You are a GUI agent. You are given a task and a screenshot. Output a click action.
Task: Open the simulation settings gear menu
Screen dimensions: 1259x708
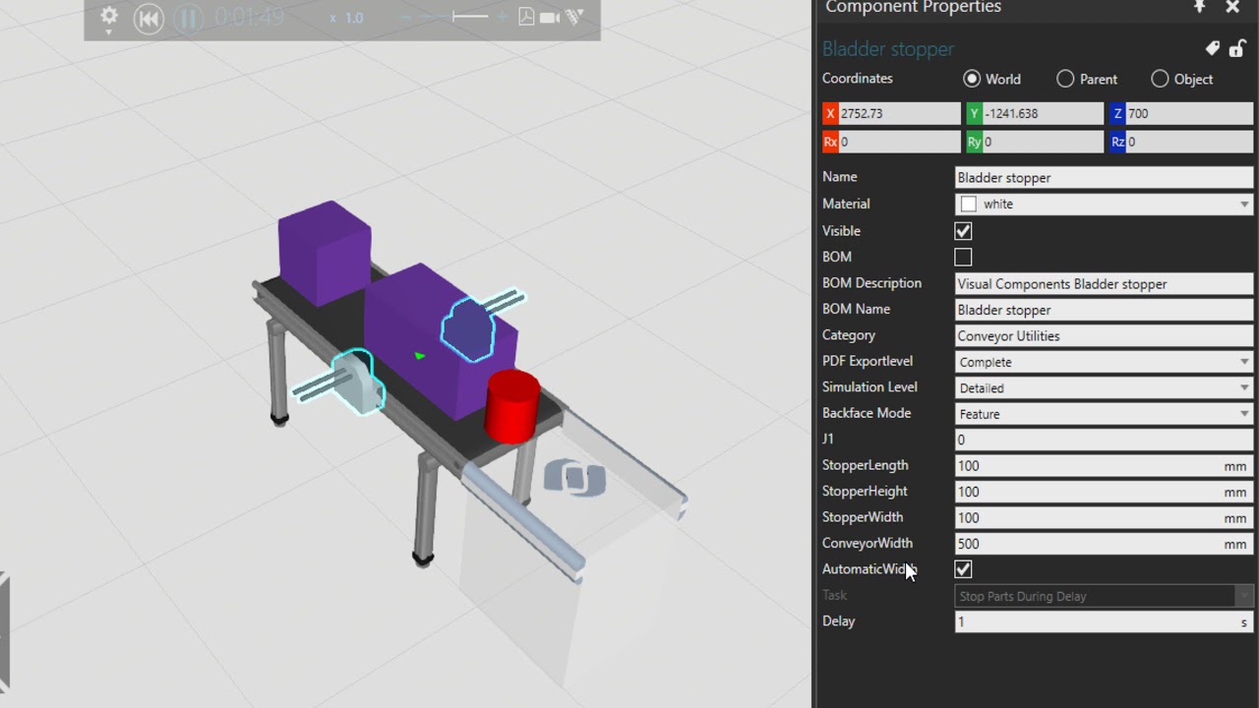pyautogui.click(x=108, y=17)
